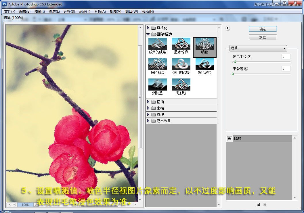
Task: Click the 喷色半径 slider handle
Action: [235, 62]
